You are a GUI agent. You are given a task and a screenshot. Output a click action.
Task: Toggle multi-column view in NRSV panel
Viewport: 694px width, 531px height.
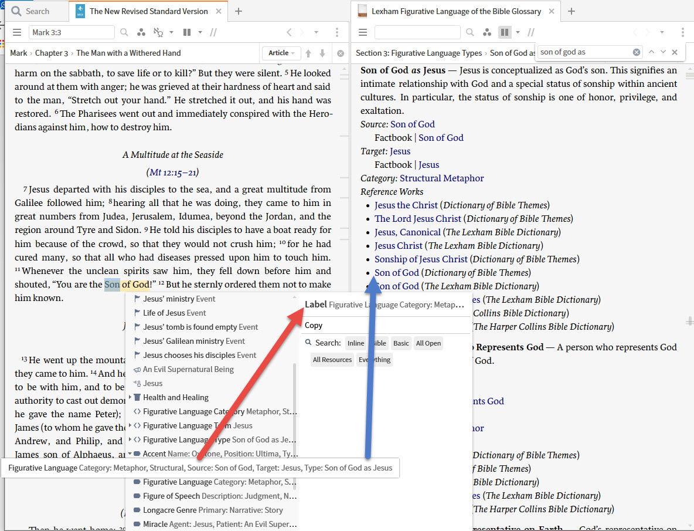(x=187, y=32)
